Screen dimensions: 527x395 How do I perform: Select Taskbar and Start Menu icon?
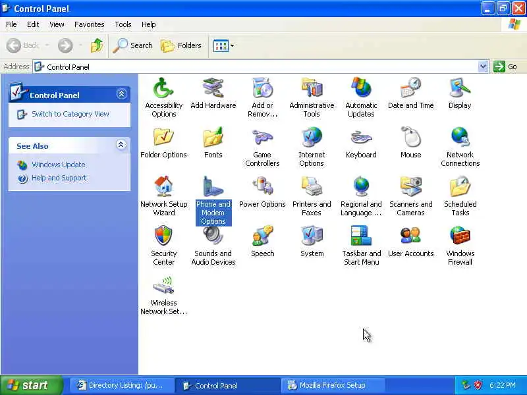(x=361, y=246)
